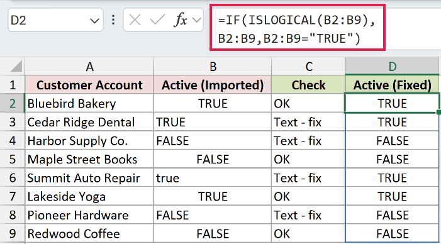Select the Maple Street Books cell
The image size is (441, 244).
click(89, 159)
